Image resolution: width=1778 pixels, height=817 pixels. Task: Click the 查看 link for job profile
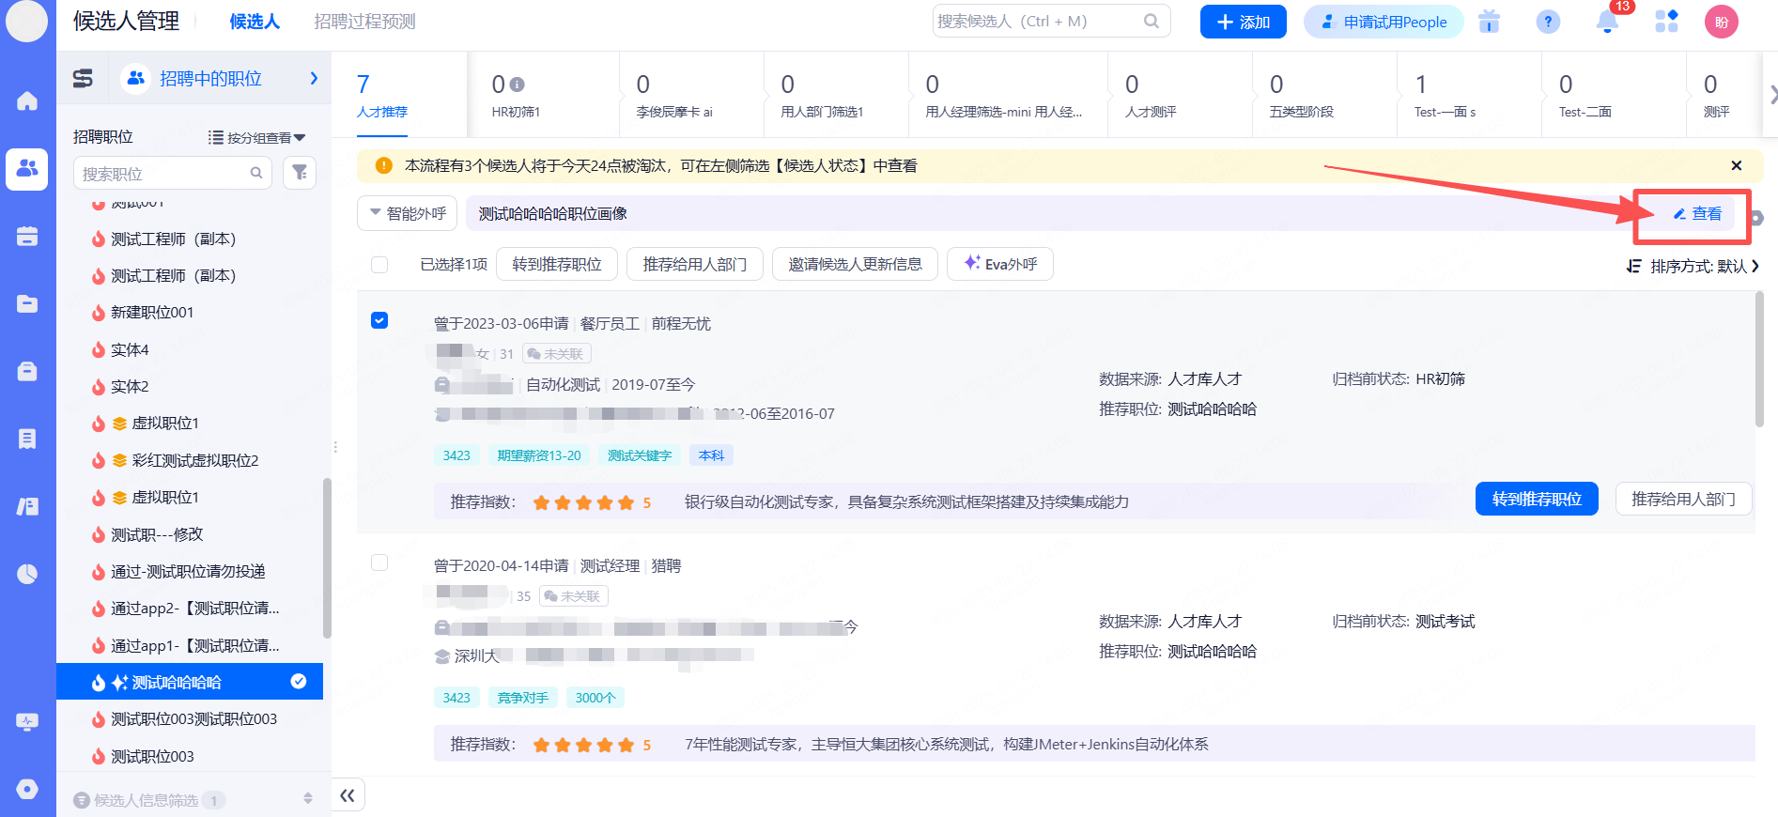(1698, 214)
